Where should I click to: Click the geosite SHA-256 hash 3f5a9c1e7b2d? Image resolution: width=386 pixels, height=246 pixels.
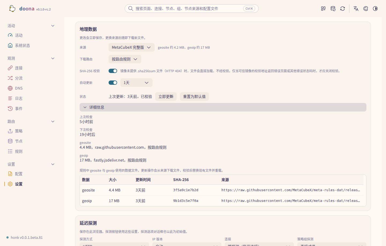click(x=186, y=190)
